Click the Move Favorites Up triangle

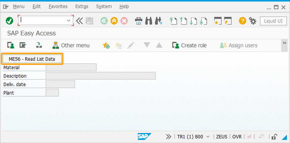(x=159, y=45)
